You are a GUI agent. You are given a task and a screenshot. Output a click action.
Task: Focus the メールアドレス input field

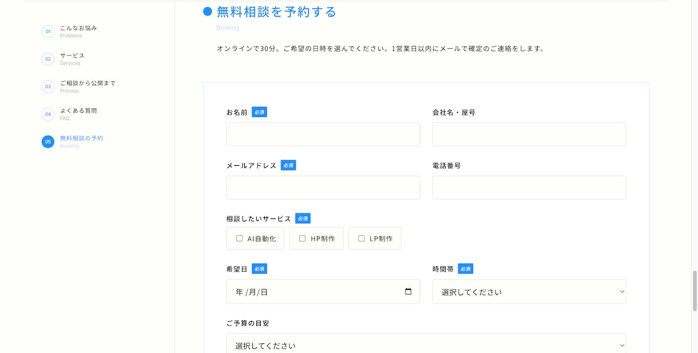tap(323, 188)
